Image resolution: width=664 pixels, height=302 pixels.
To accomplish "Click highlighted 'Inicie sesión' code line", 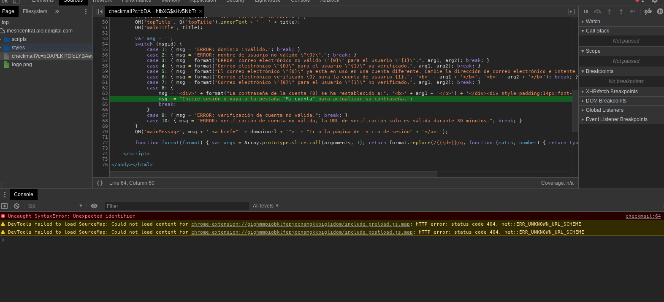I will [x=341, y=99].
